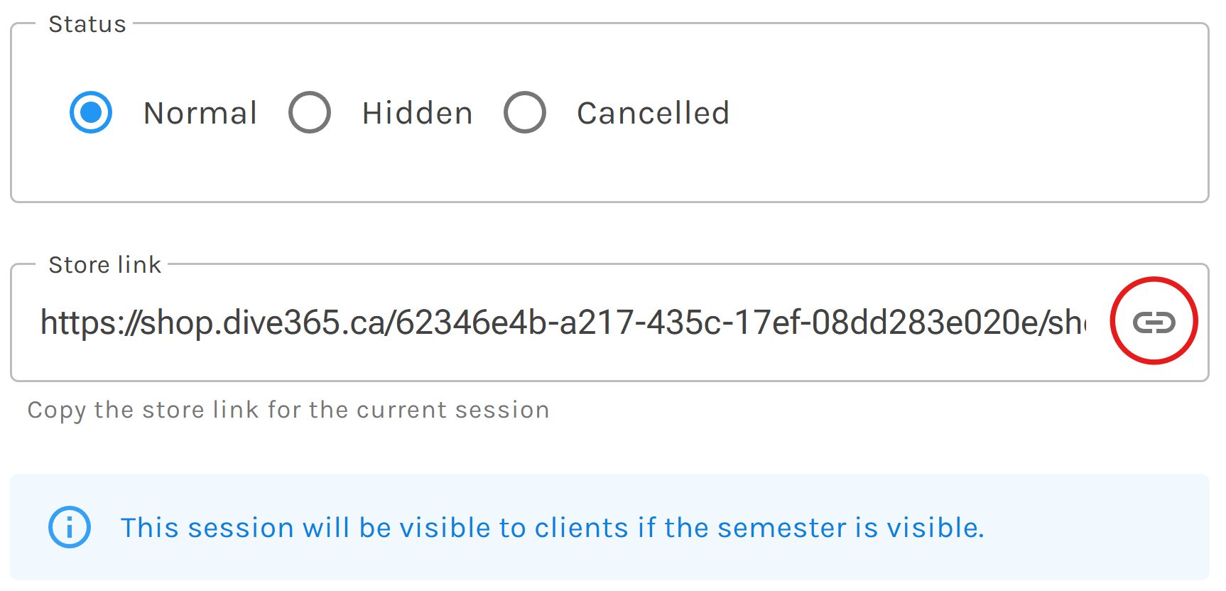
Task: Click the "Hidden" option label
Action: (x=418, y=114)
